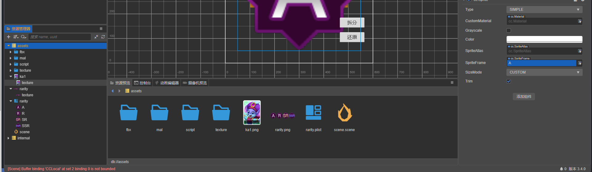The image size is (592, 172).
Task: Click the notification bell in status bar
Action: pos(561,169)
